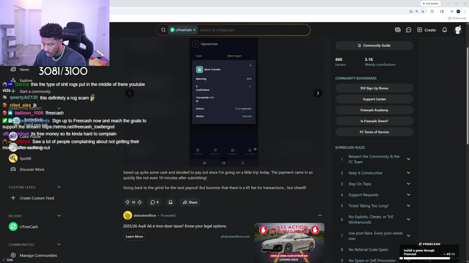
Task: Click the search magnifier icon
Action: click(x=163, y=30)
